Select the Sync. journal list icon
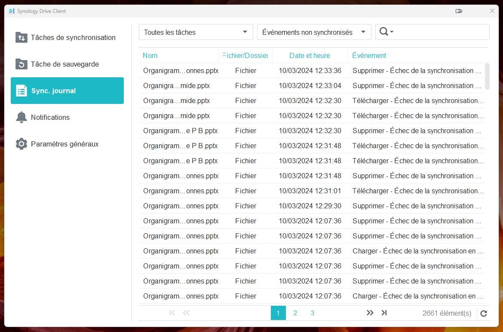The width and height of the screenshot is (503, 332). click(x=21, y=91)
